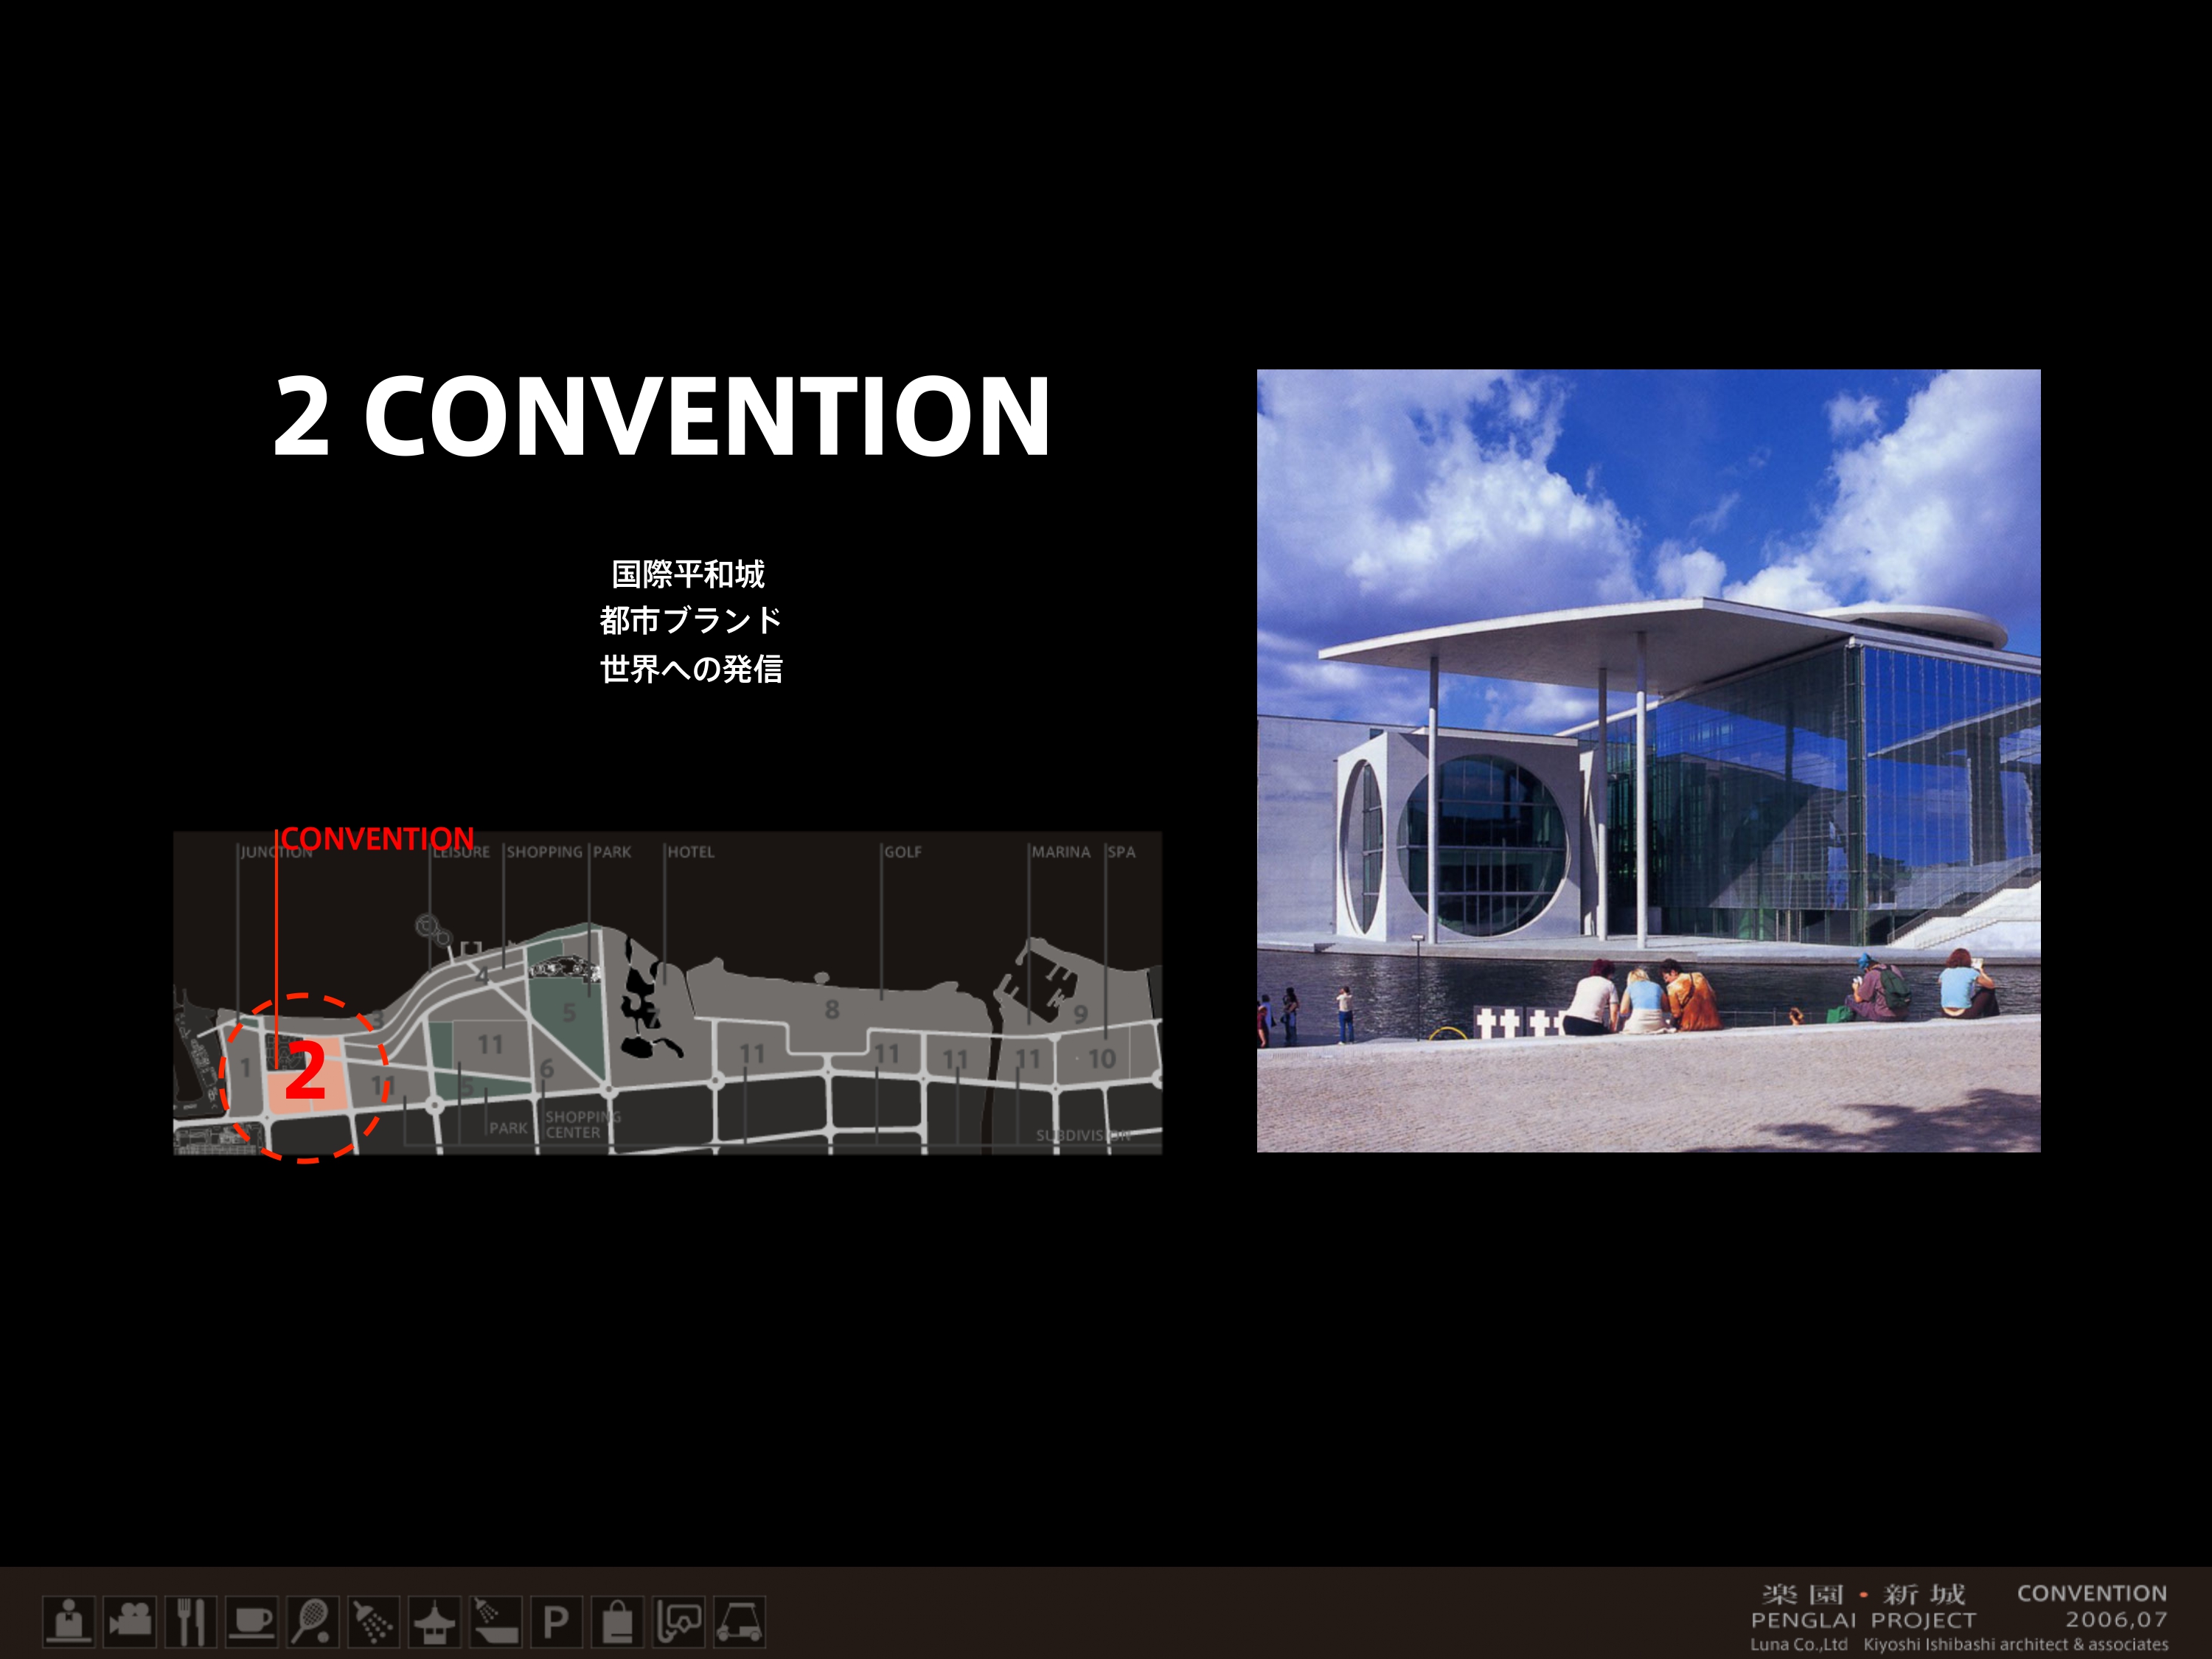Click the LEISURE map label
This screenshot has width=2212, height=1659.
pos(461,852)
